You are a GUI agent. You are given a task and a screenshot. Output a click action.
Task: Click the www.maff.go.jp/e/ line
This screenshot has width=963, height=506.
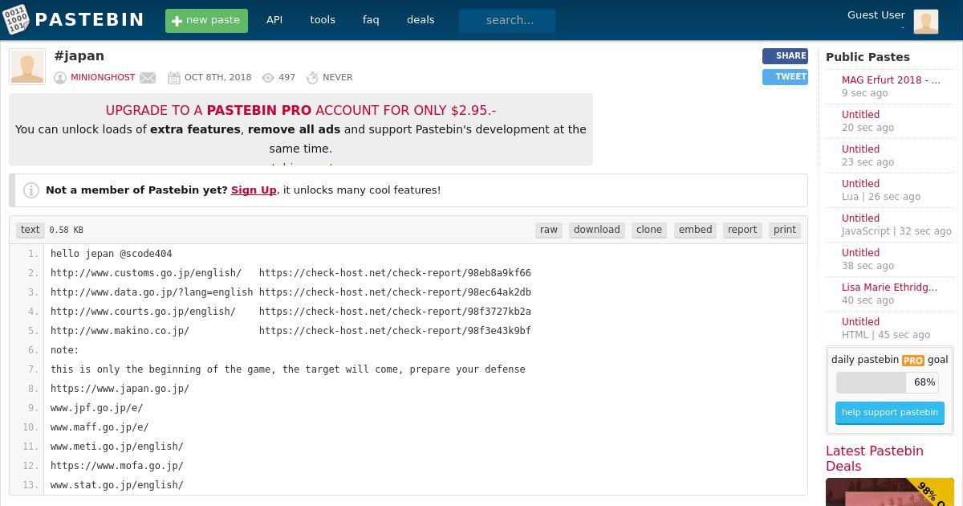click(x=100, y=427)
